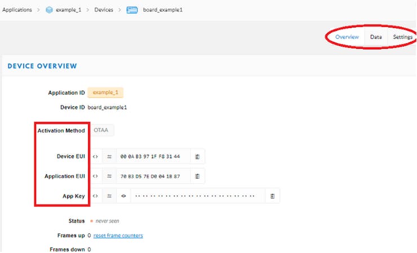Copy Application EUI to clipboard
This screenshot has height=253, width=417.
pyautogui.click(x=197, y=176)
